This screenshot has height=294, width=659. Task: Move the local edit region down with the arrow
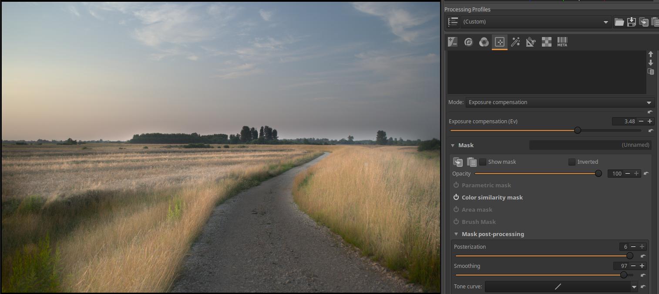tap(651, 63)
